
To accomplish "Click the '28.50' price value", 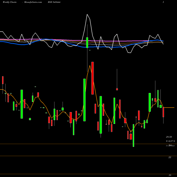I will tap(169, 137).
